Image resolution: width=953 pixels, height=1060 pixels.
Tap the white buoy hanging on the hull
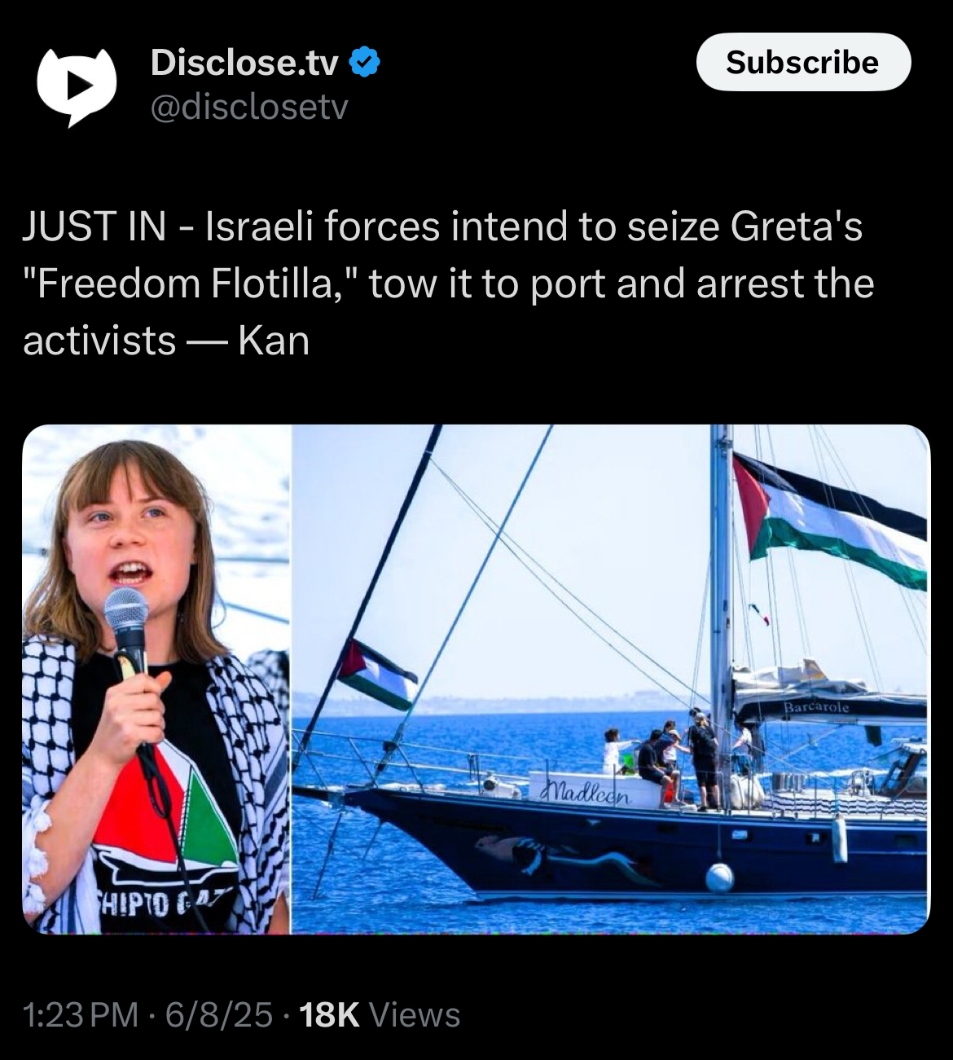pos(719,877)
